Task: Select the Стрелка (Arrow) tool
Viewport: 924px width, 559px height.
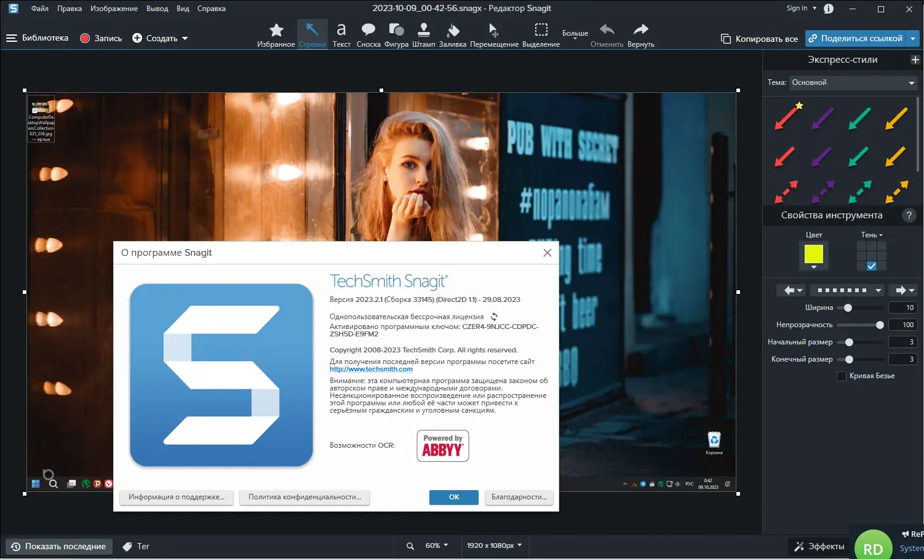Action: (x=313, y=34)
